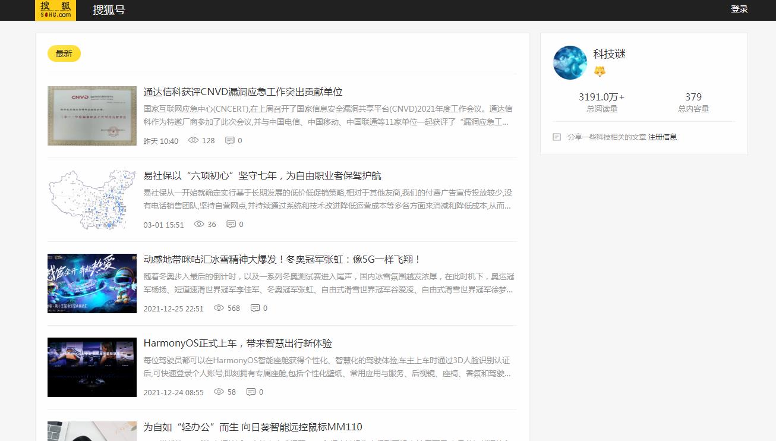Click the views eye icon beside 568
Screen dimensions: 776x441
[x=219, y=308]
